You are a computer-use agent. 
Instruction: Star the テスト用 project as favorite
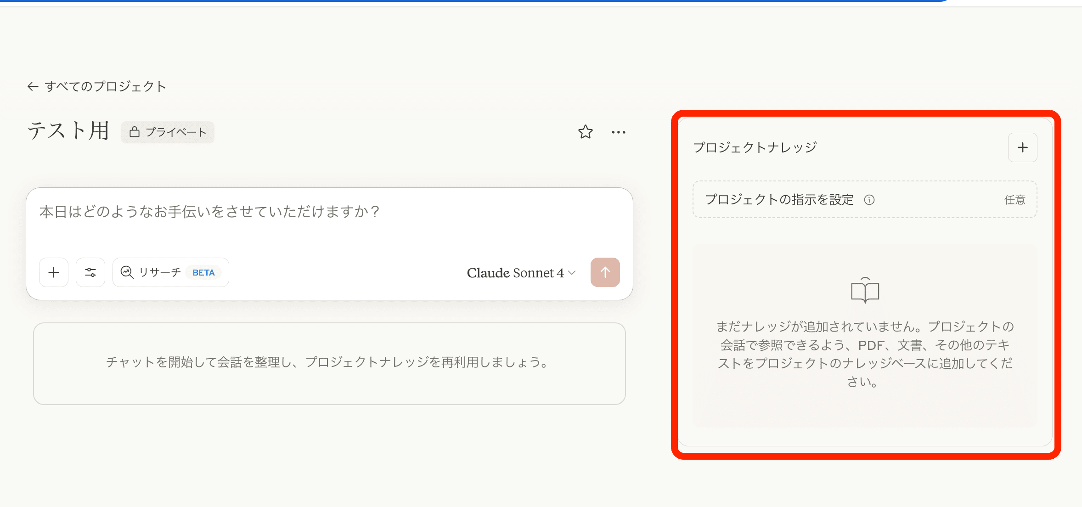(585, 132)
